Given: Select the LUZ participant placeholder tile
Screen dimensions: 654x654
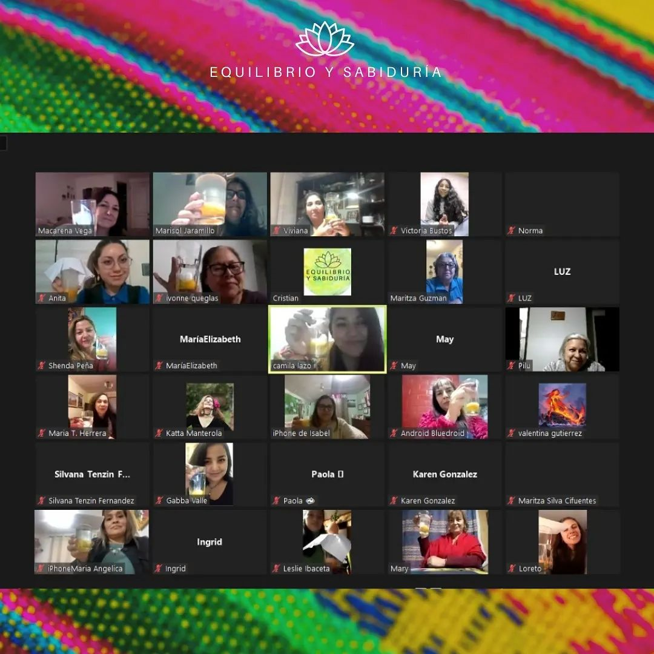Looking at the screenshot, I should pos(562,272).
